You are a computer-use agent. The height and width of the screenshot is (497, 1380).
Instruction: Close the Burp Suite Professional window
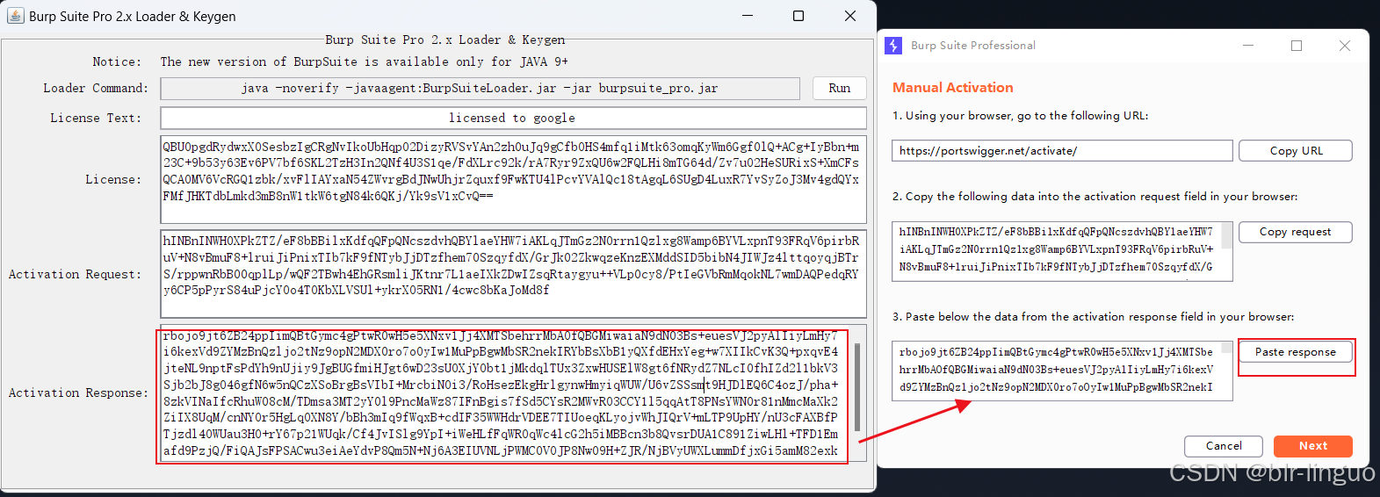1345,46
